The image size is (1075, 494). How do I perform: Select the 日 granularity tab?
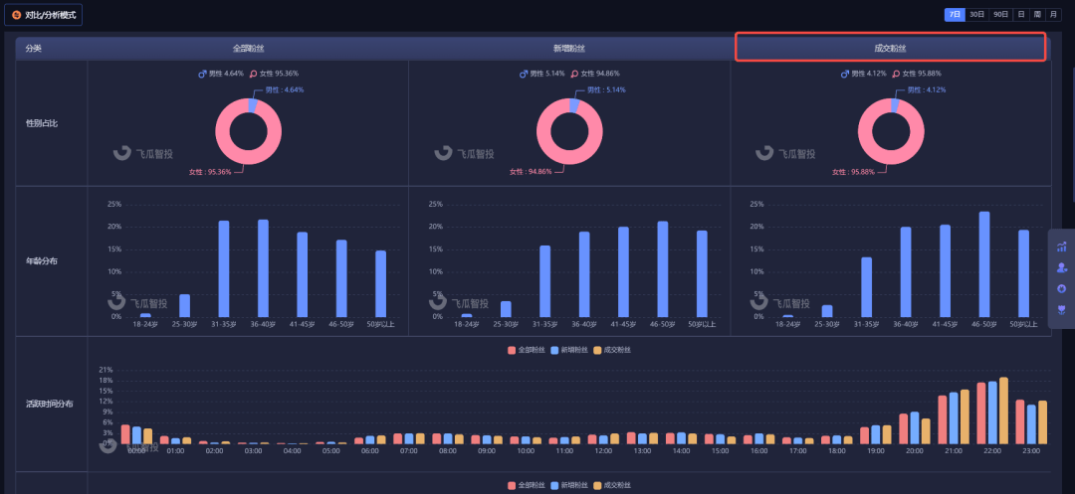coord(1021,14)
